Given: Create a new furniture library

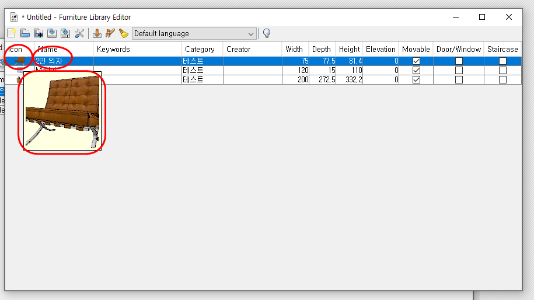Looking at the screenshot, I should click(12, 33).
